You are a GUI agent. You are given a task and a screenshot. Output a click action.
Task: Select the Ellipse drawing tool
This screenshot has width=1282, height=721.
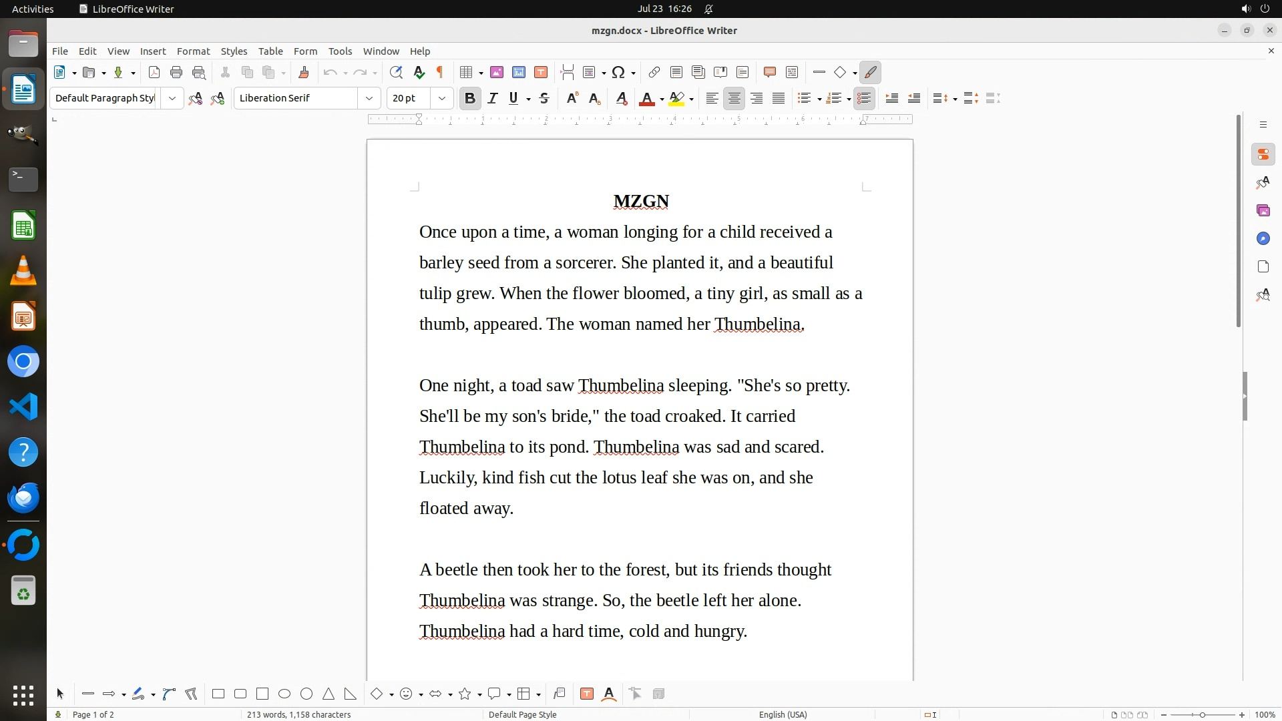pyautogui.click(x=284, y=694)
